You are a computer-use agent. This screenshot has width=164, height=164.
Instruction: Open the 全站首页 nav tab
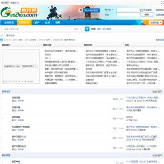9,22
